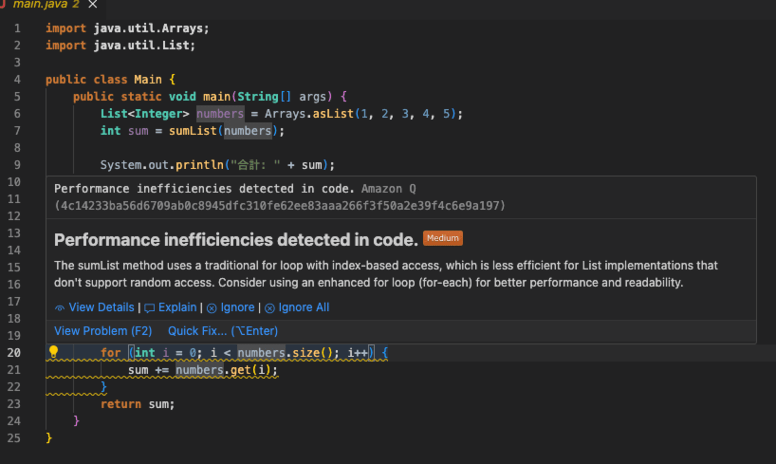Click 'public class Main' declaration
776x464 pixels.
coord(104,80)
